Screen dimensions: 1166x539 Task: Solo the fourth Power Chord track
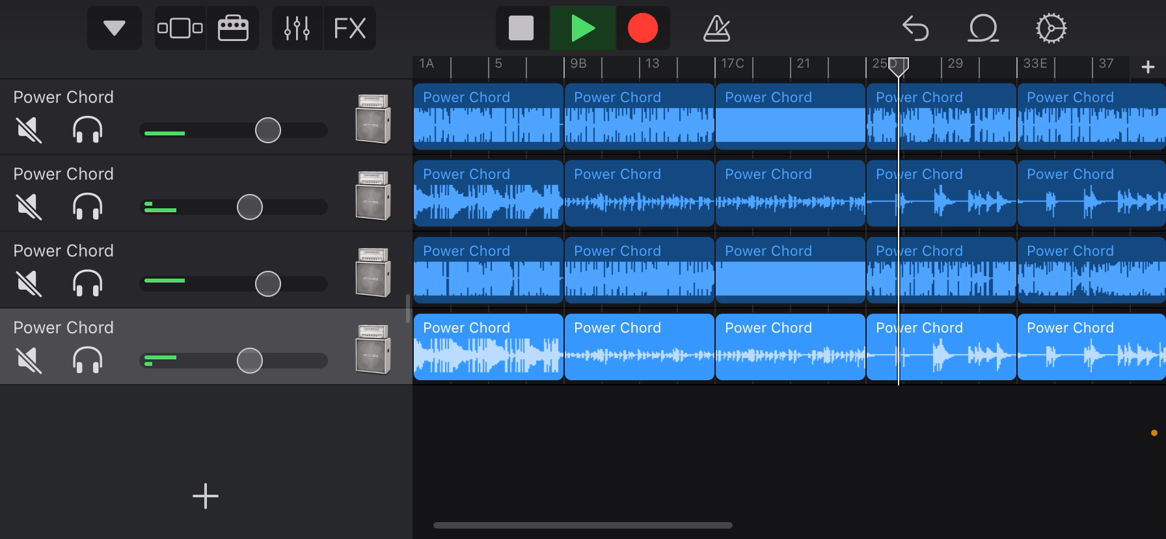88,360
